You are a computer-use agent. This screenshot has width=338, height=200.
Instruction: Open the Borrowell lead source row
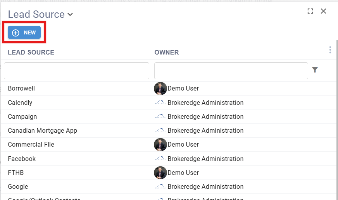[x=21, y=89]
